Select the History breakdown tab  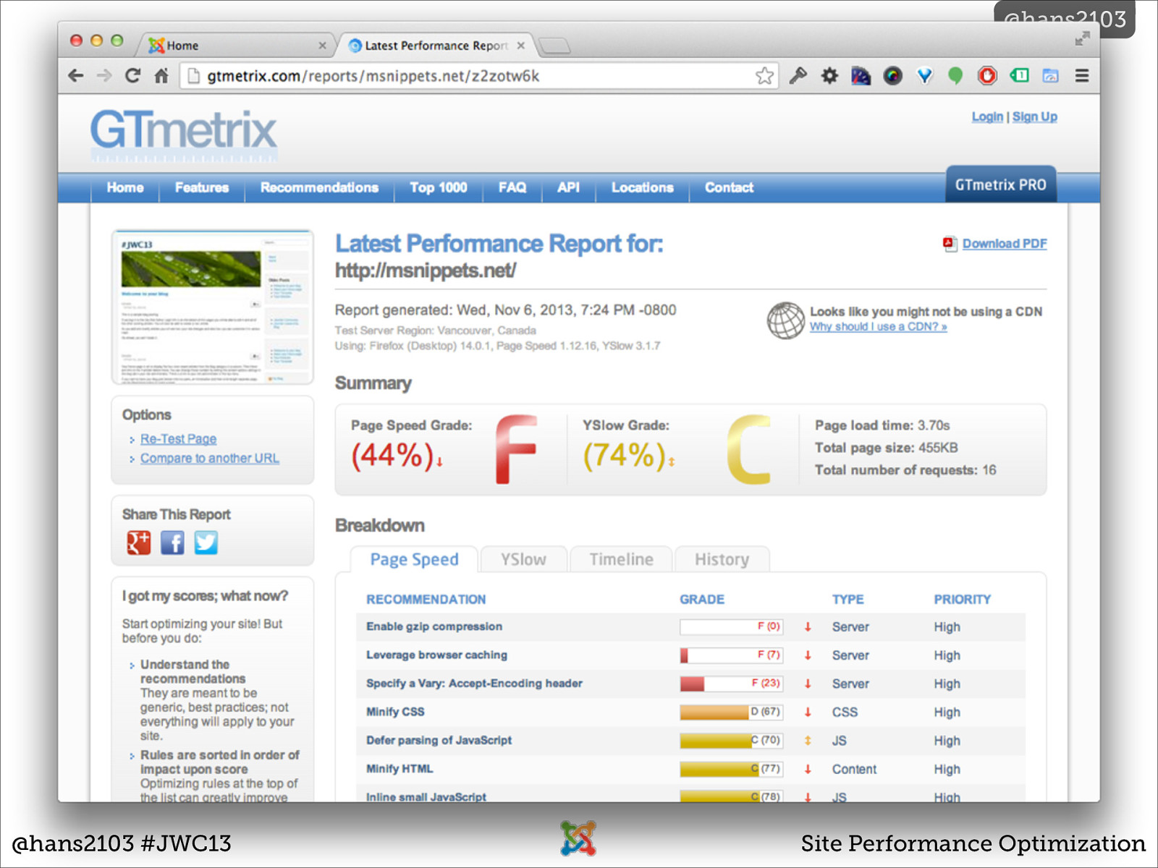[722, 559]
